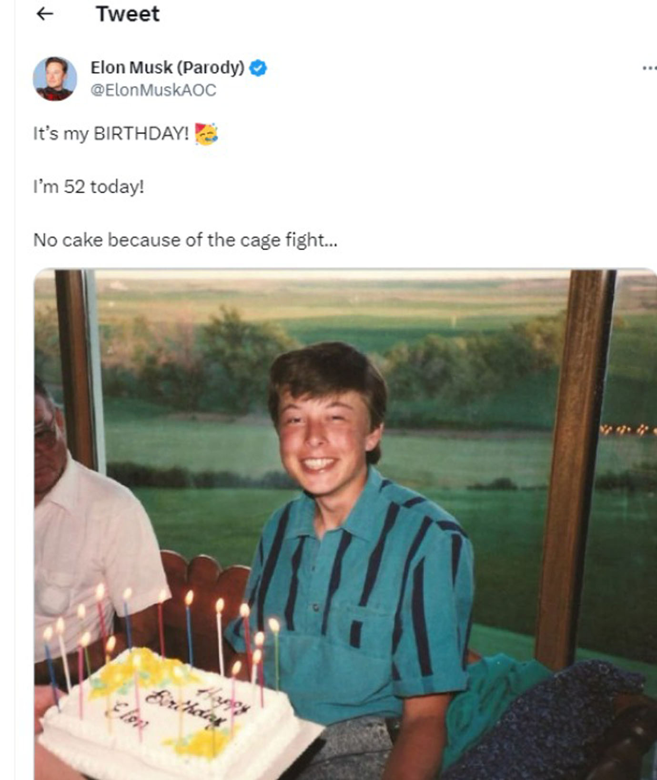The image size is (657, 780).
Task: Click the 'No cake because of the cage fight' text
Action: click(185, 240)
